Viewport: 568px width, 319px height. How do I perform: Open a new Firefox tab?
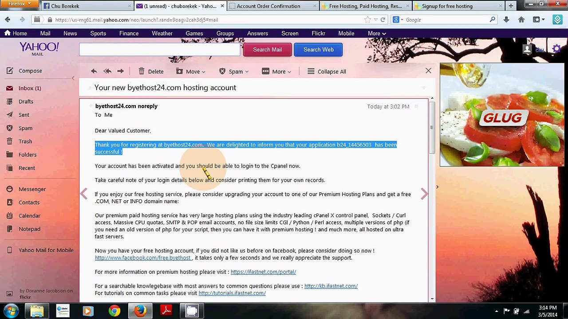tap(511, 6)
